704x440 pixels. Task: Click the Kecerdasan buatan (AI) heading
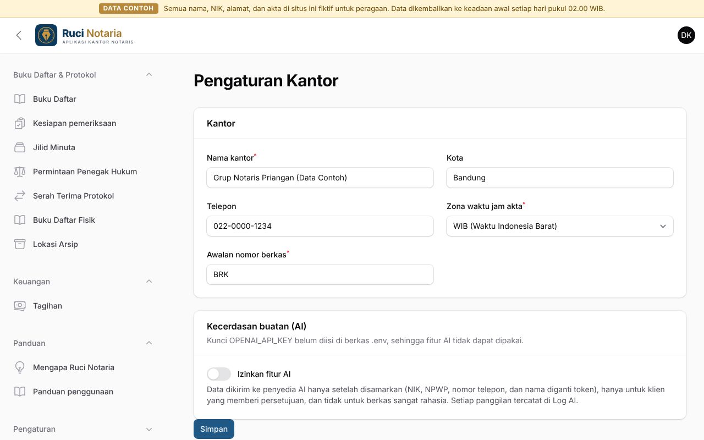257,326
